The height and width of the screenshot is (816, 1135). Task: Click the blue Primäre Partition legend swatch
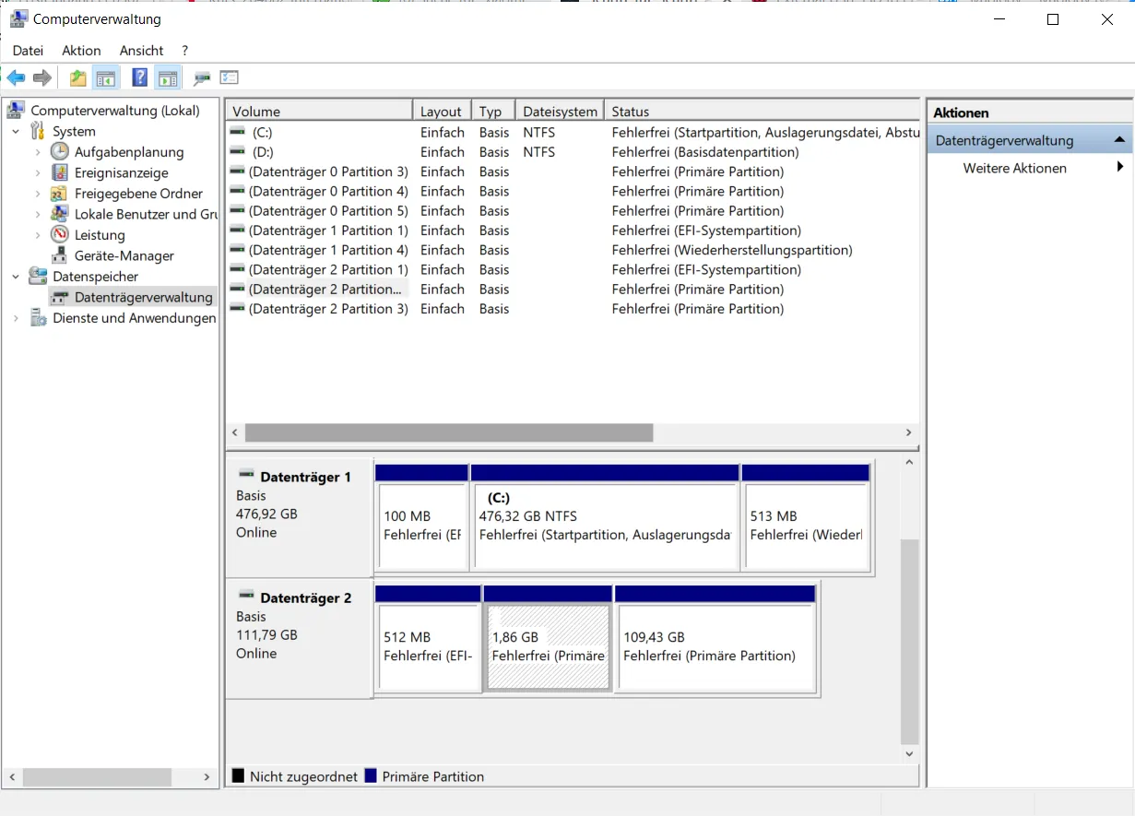(x=371, y=775)
